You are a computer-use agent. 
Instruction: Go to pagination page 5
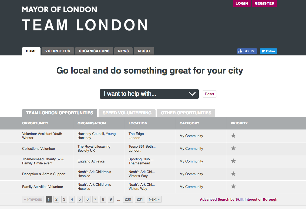tap(80, 199)
